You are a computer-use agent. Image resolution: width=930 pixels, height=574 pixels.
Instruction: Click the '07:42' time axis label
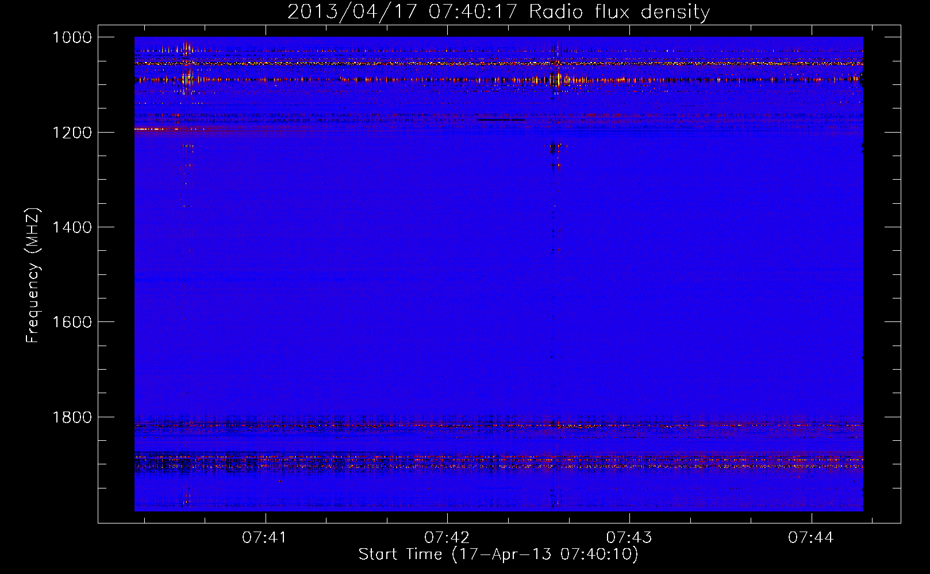pyautogui.click(x=447, y=538)
